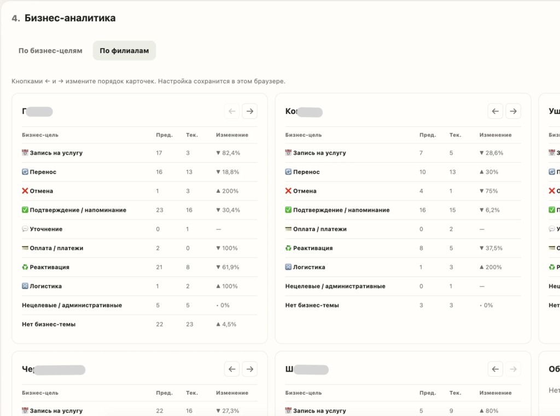Click «▲ 30%» in the «Ко» card's Перенос row

coord(488,172)
